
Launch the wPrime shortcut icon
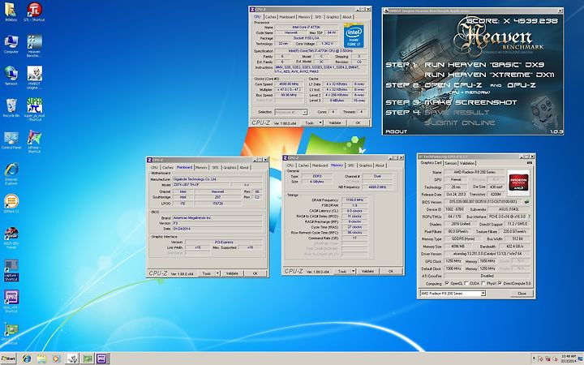coord(34,142)
